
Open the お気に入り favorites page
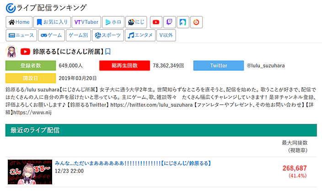click(x=52, y=22)
